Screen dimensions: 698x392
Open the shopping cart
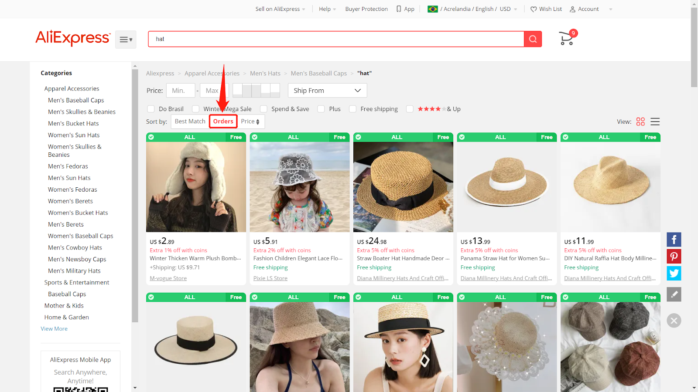click(568, 38)
